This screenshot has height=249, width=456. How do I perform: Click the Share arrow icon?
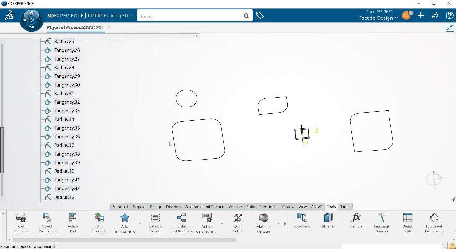435,16
